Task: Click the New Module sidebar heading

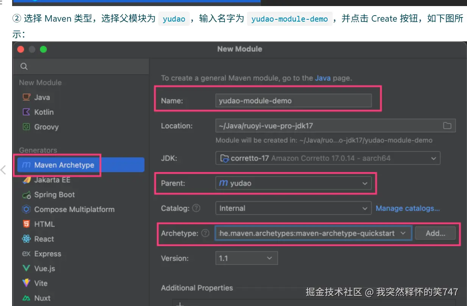Action: click(40, 83)
